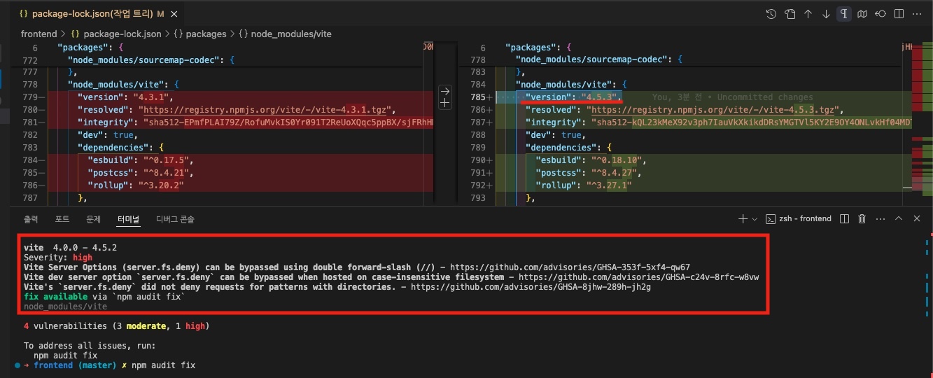The image size is (933, 378).
Task: Switch to the 출력 panel tab
Action: click(x=31, y=219)
